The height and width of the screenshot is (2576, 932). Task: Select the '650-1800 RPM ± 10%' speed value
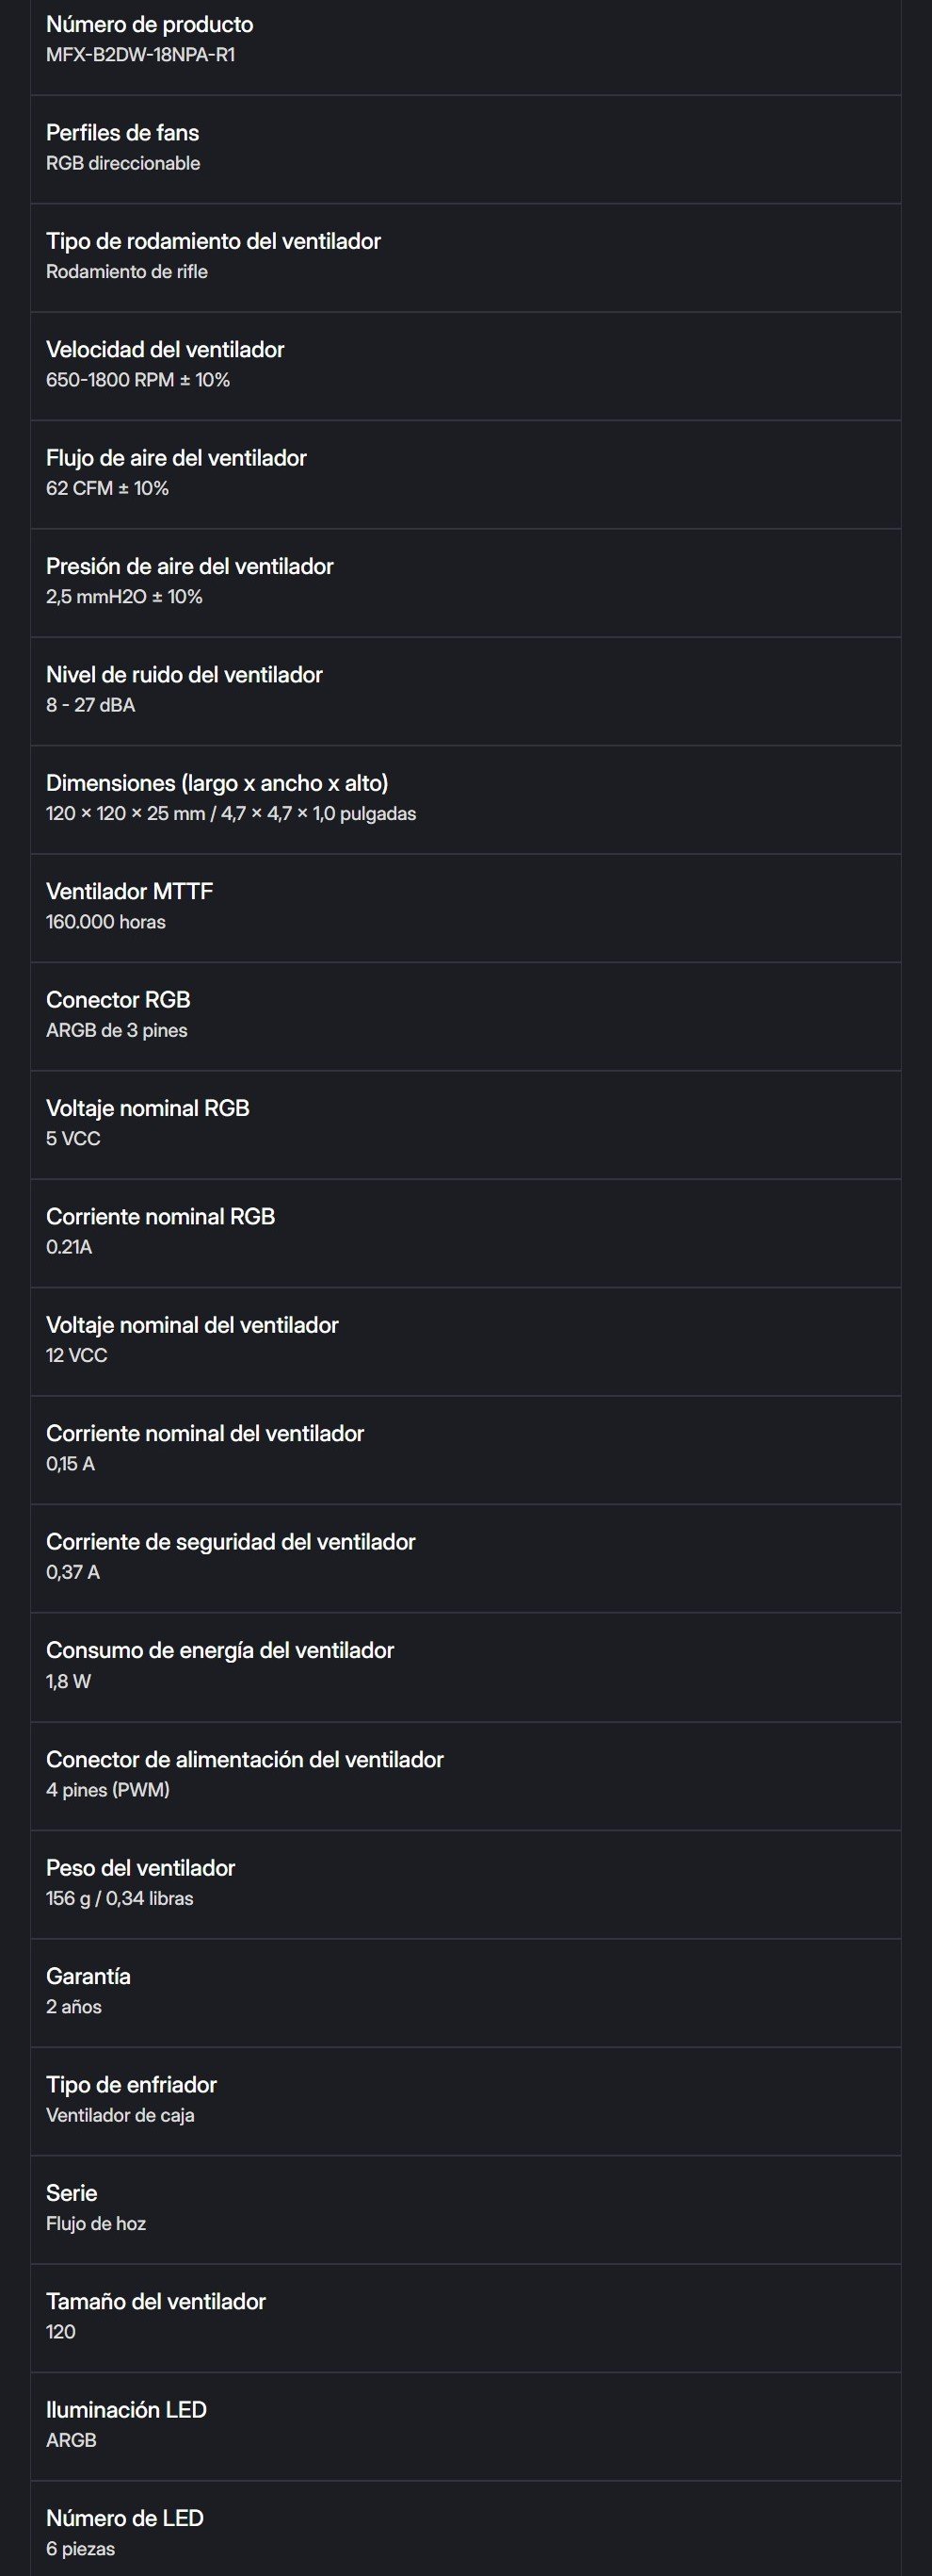pyautogui.click(x=137, y=380)
